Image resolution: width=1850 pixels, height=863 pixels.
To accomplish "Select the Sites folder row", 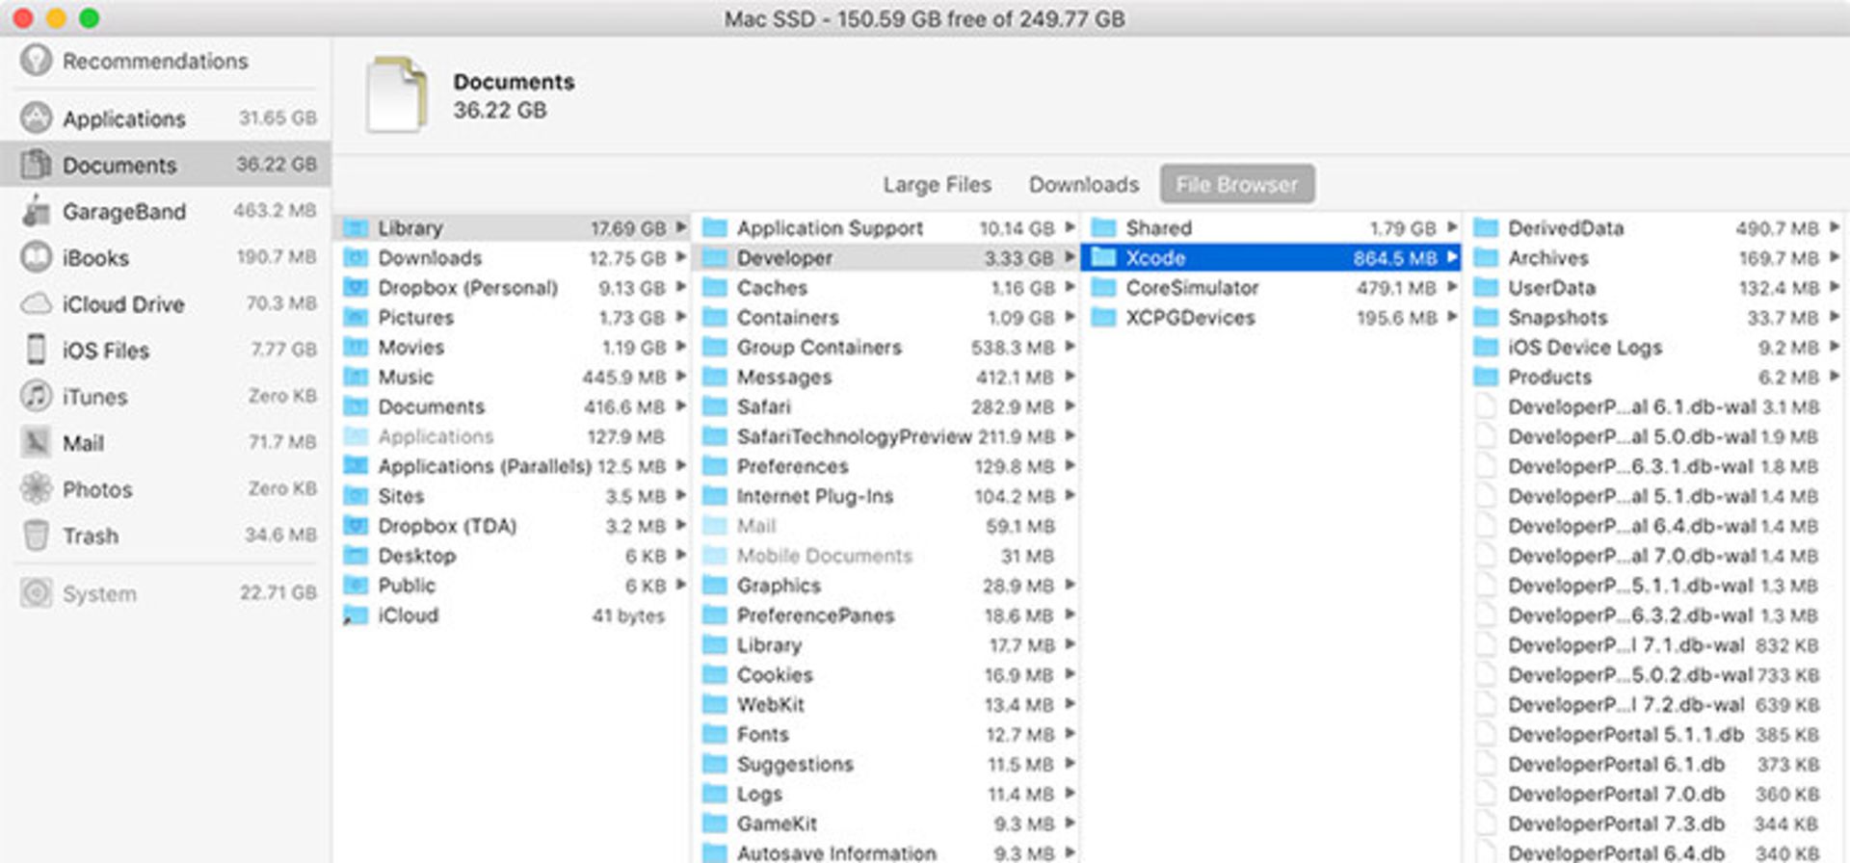I will pos(513,496).
